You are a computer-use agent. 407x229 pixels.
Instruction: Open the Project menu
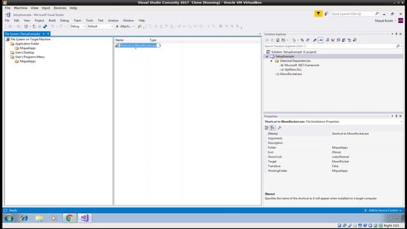point(39,20)
